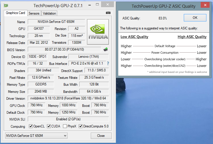The image size is (213, 144).
Task: Click the ROPs/TMUs field 16 / 32
Action: coord(38,63)
